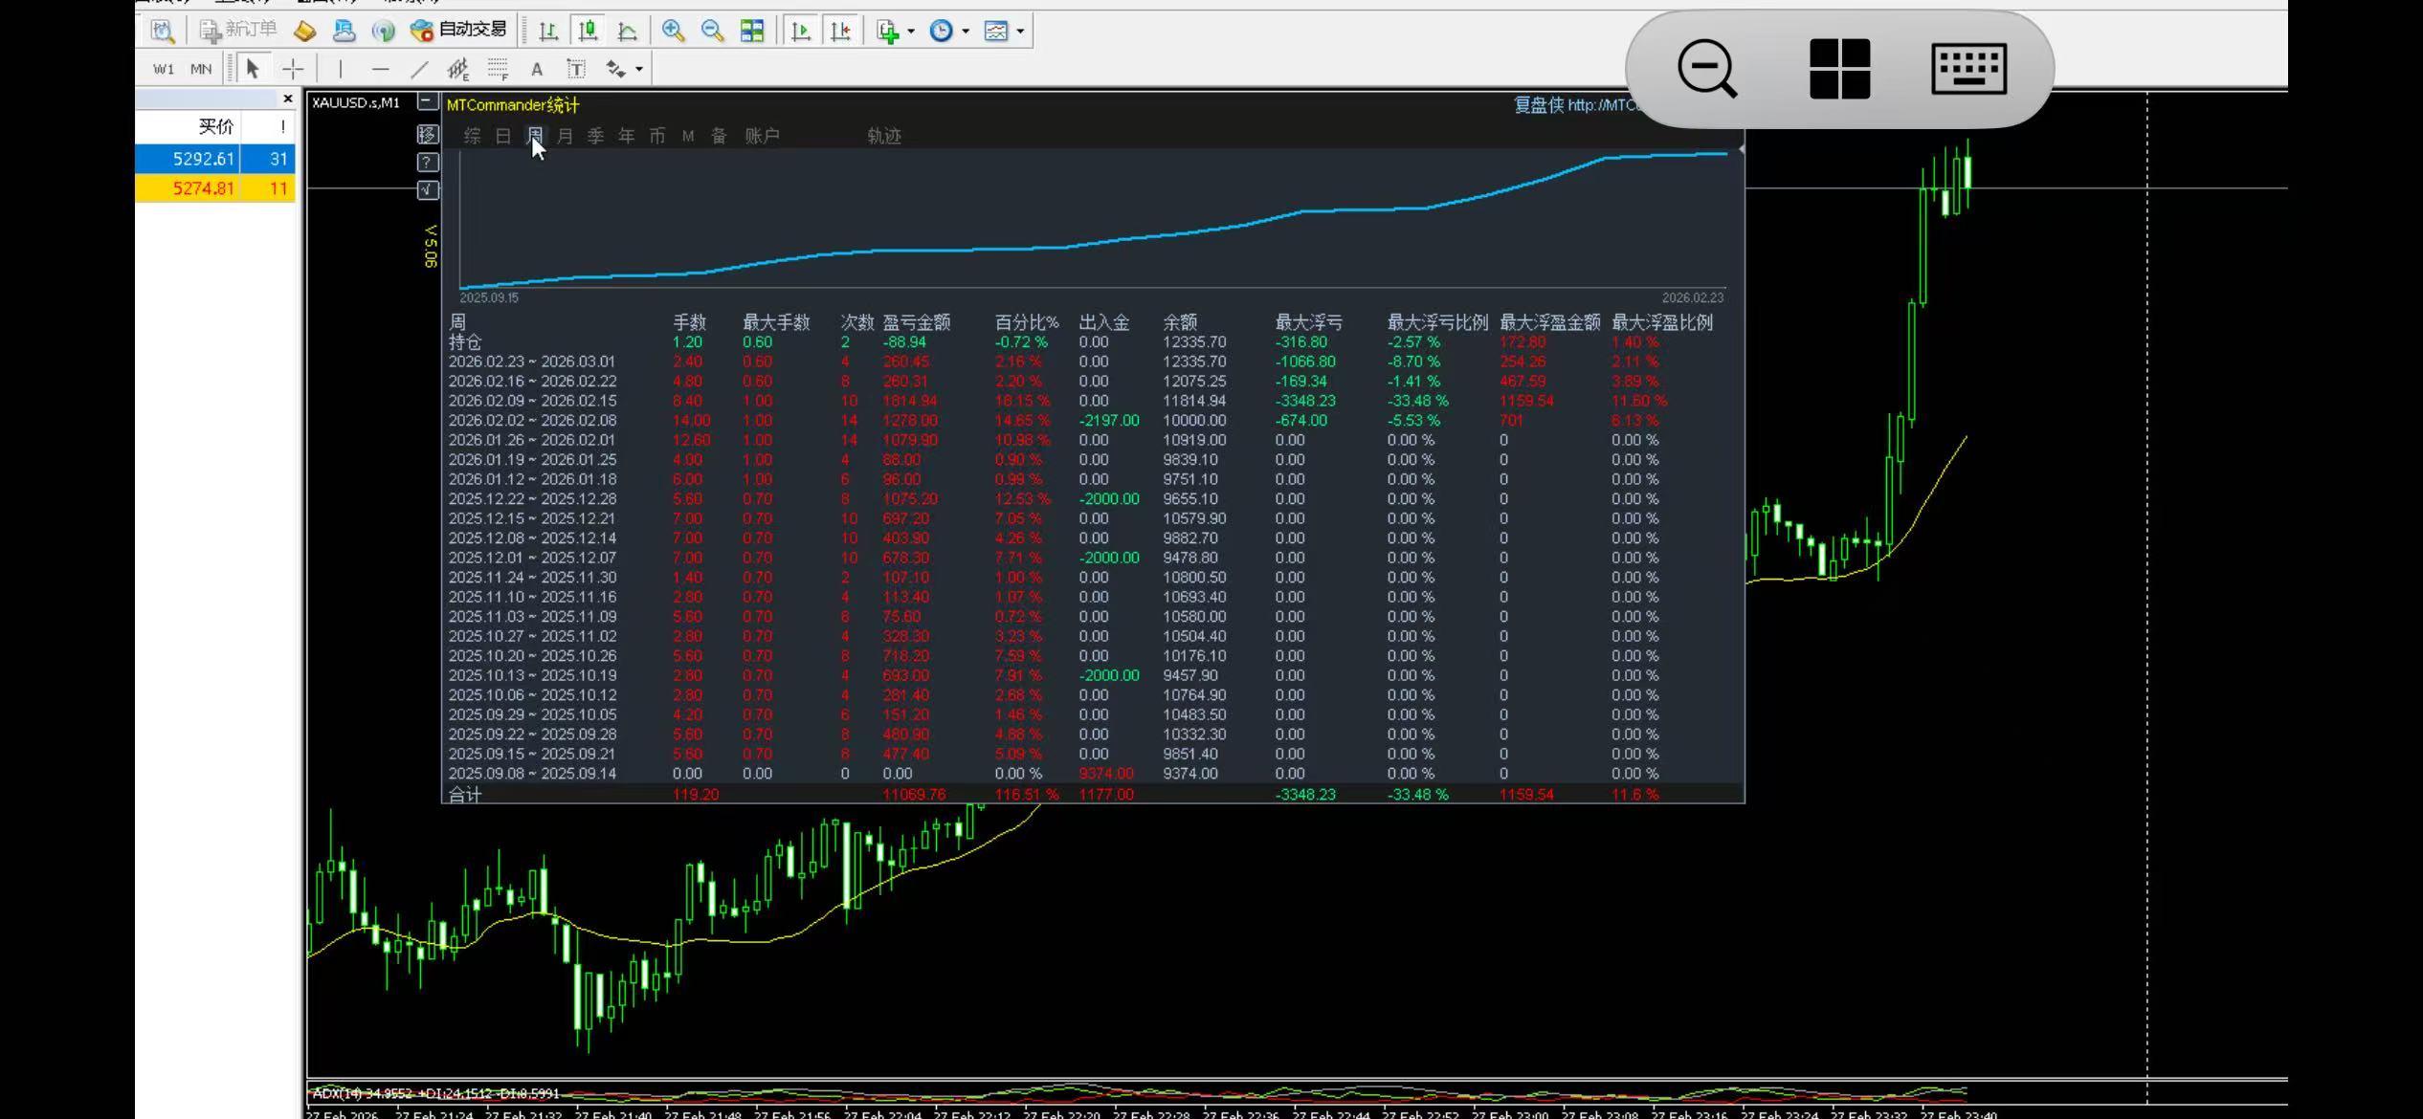Switch chart to bar chart mode
2423x1119 pixels.
548,31
